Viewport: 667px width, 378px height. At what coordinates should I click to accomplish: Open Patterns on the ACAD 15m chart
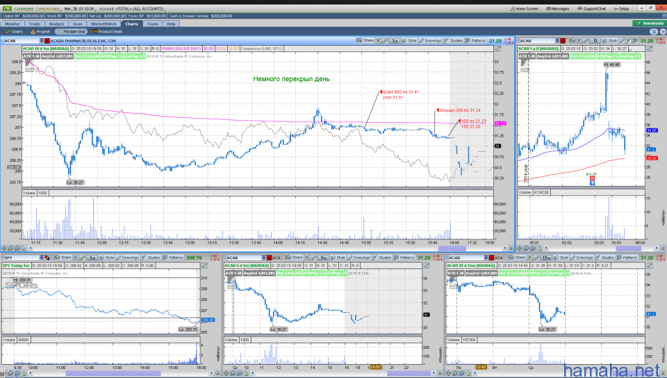tap(627, 257)
